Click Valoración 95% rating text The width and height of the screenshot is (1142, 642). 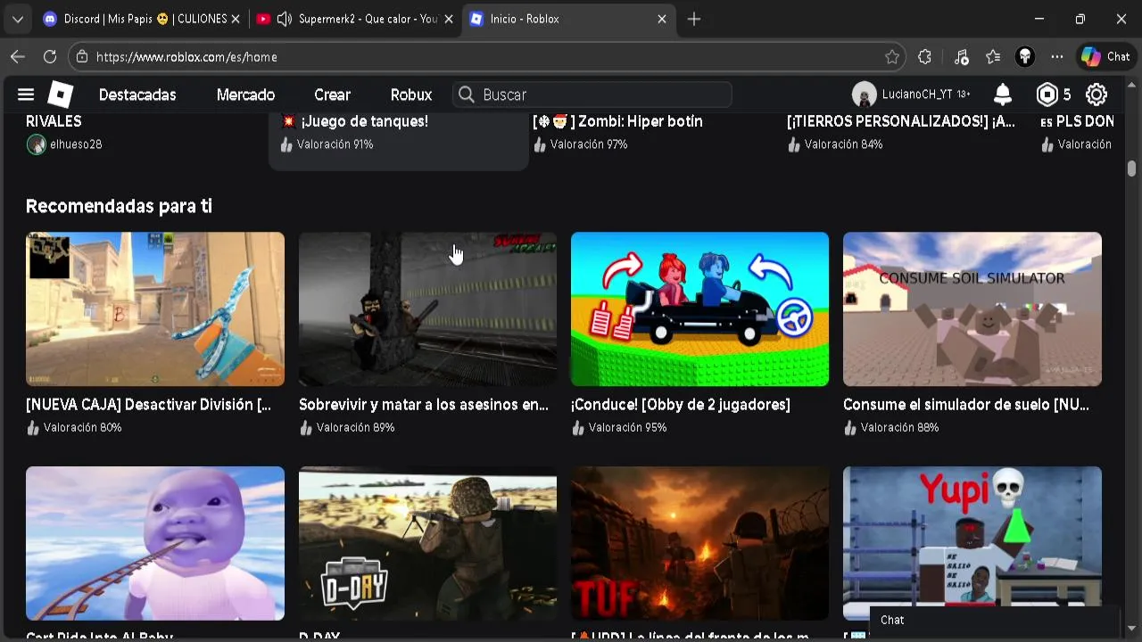click(x=627, y=428)
